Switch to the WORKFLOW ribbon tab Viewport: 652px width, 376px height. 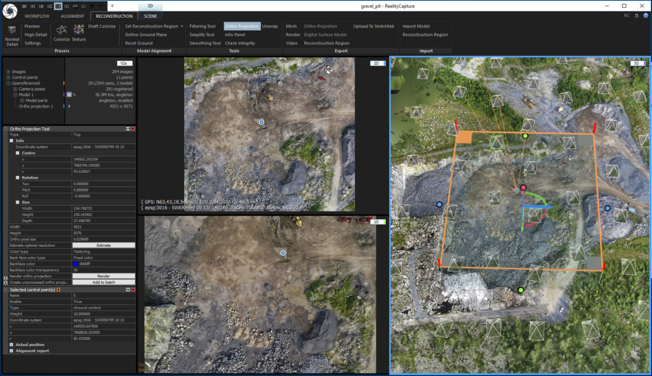point(36,16)
